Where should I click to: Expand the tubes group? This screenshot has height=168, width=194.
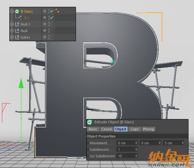(12, 37)
